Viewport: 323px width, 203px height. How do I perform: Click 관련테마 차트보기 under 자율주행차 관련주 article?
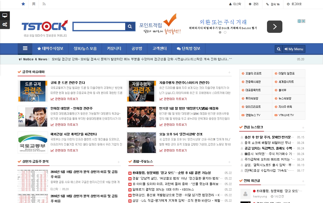click(173, 99)
